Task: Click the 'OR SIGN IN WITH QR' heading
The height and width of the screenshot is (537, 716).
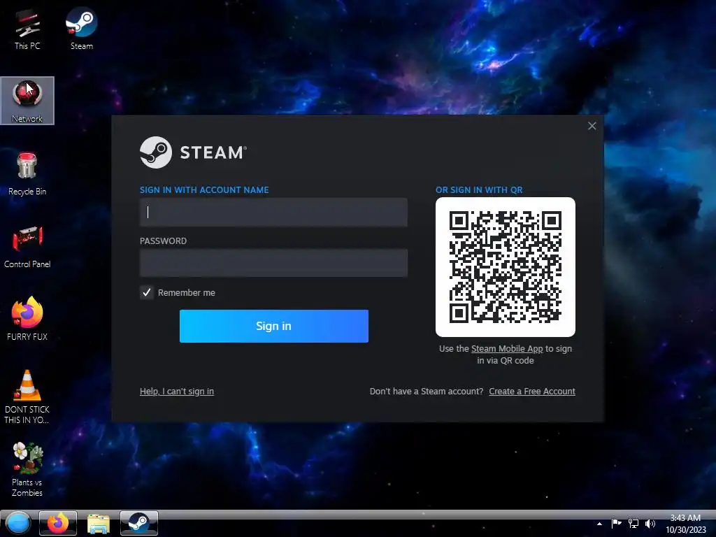Action: coord(479,190)
